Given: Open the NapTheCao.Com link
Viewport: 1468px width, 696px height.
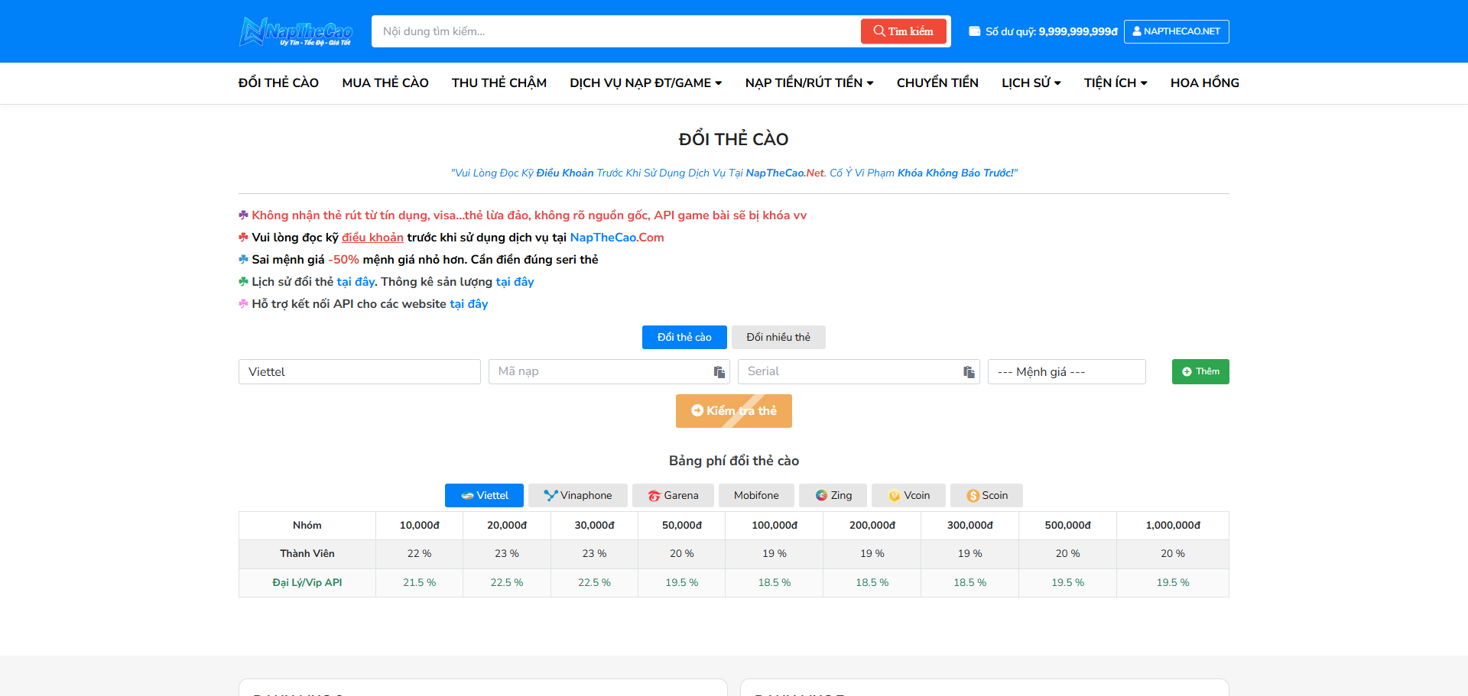Looking at the screenshot, I should [617, 238].
